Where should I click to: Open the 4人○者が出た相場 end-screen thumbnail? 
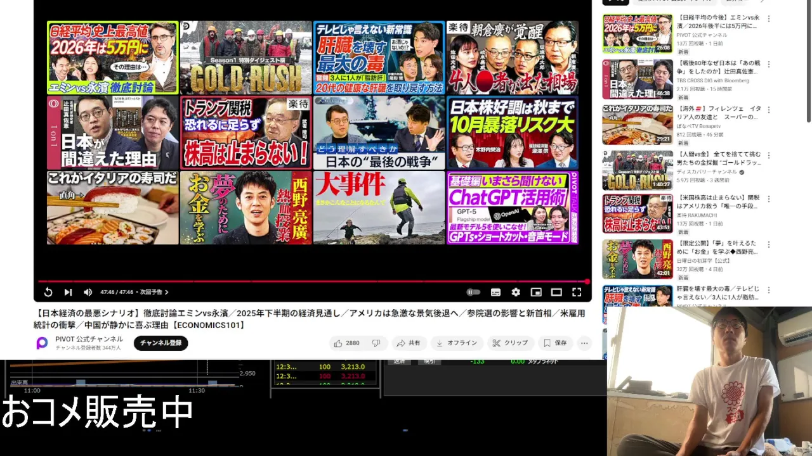pyautogui.click(x=513, y=58)
